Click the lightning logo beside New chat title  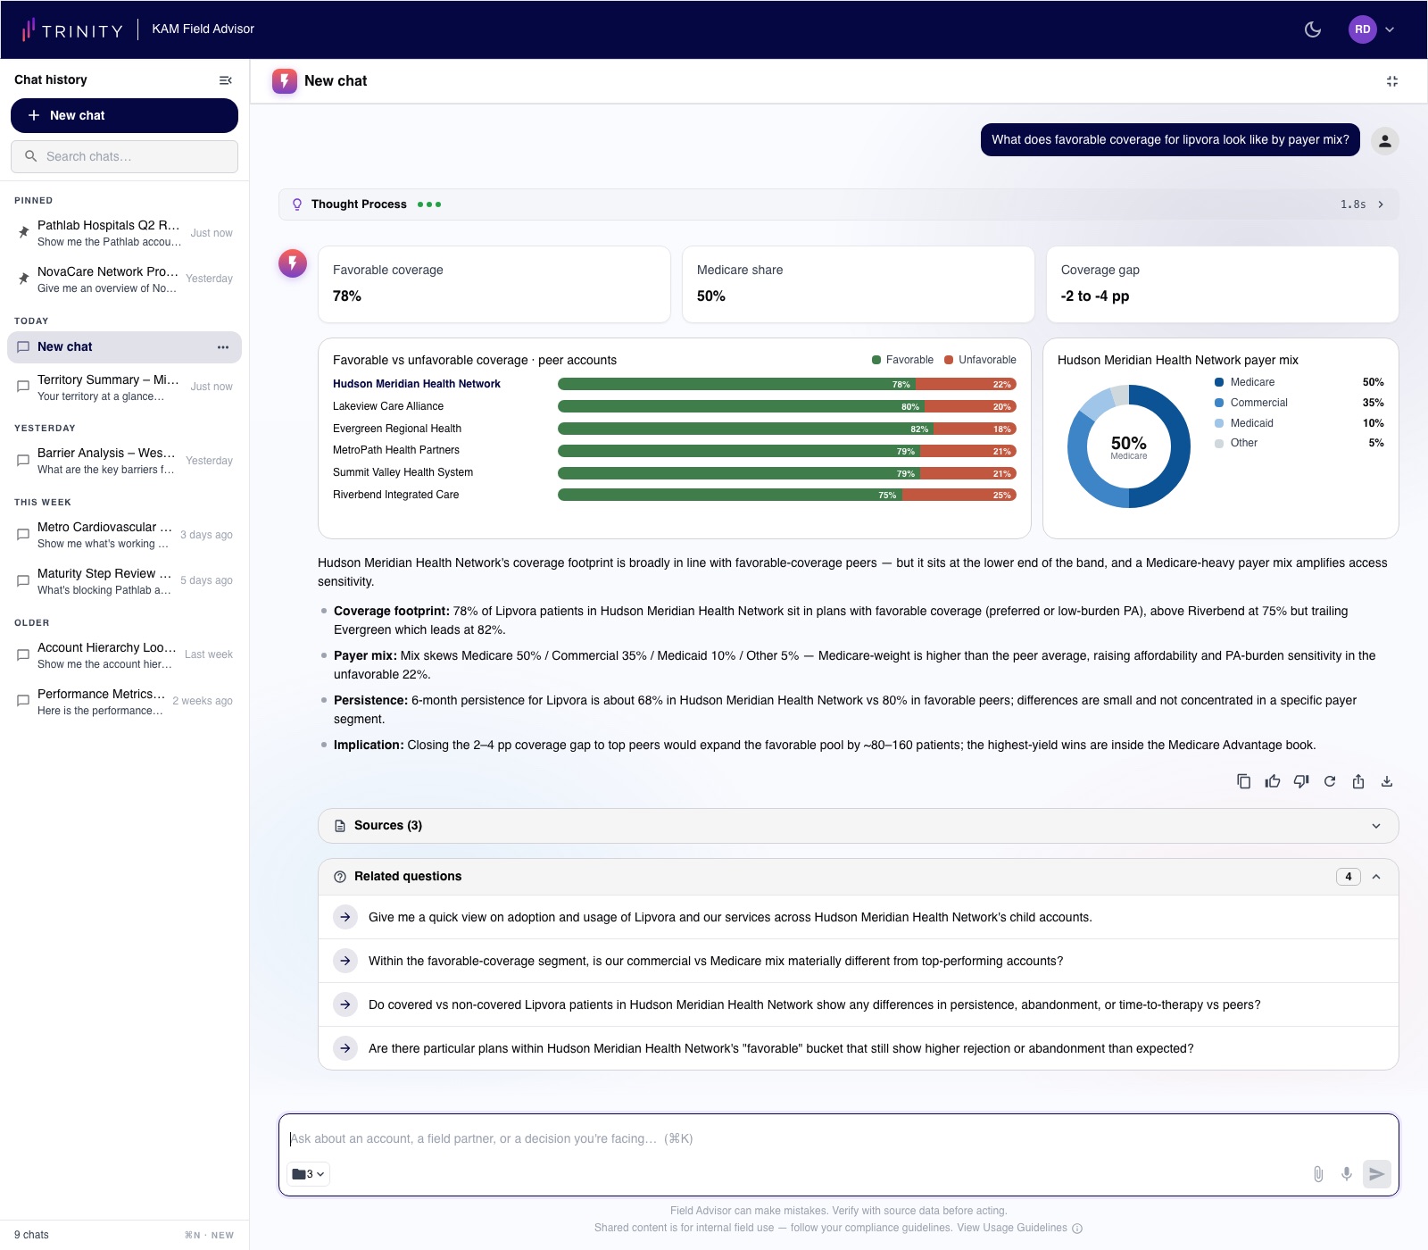(x=285, y=81)
